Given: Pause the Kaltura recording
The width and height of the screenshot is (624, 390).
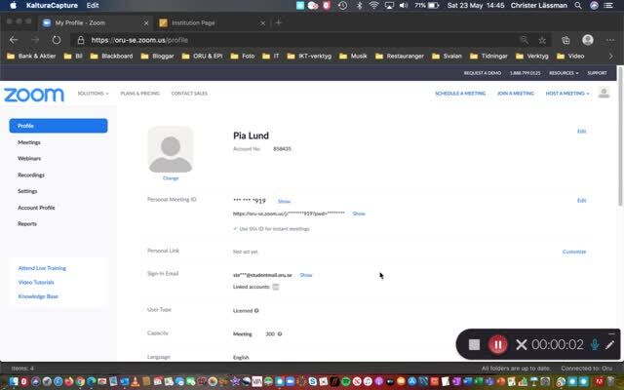Looking at the screenshot, I should pyautogui.click(x=497, y=344).
